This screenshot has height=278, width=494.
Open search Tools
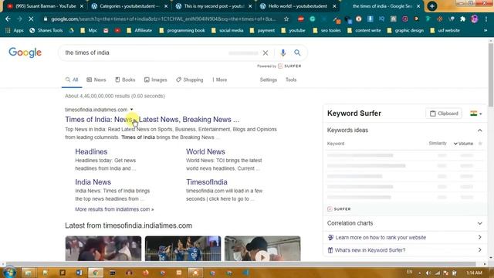coord(291,80)
